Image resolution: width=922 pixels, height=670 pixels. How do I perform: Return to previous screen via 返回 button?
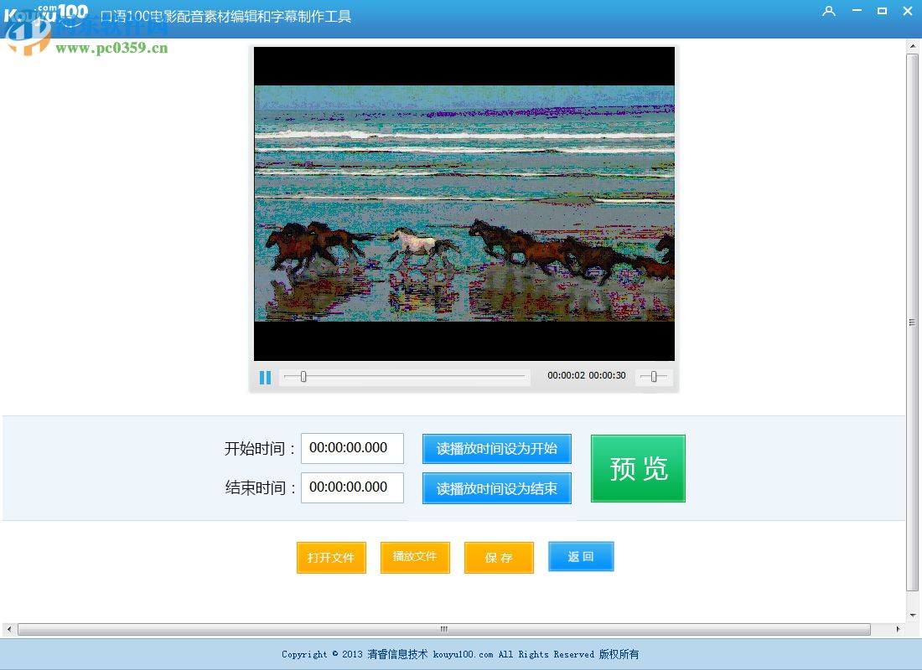[x=581, y=556]
